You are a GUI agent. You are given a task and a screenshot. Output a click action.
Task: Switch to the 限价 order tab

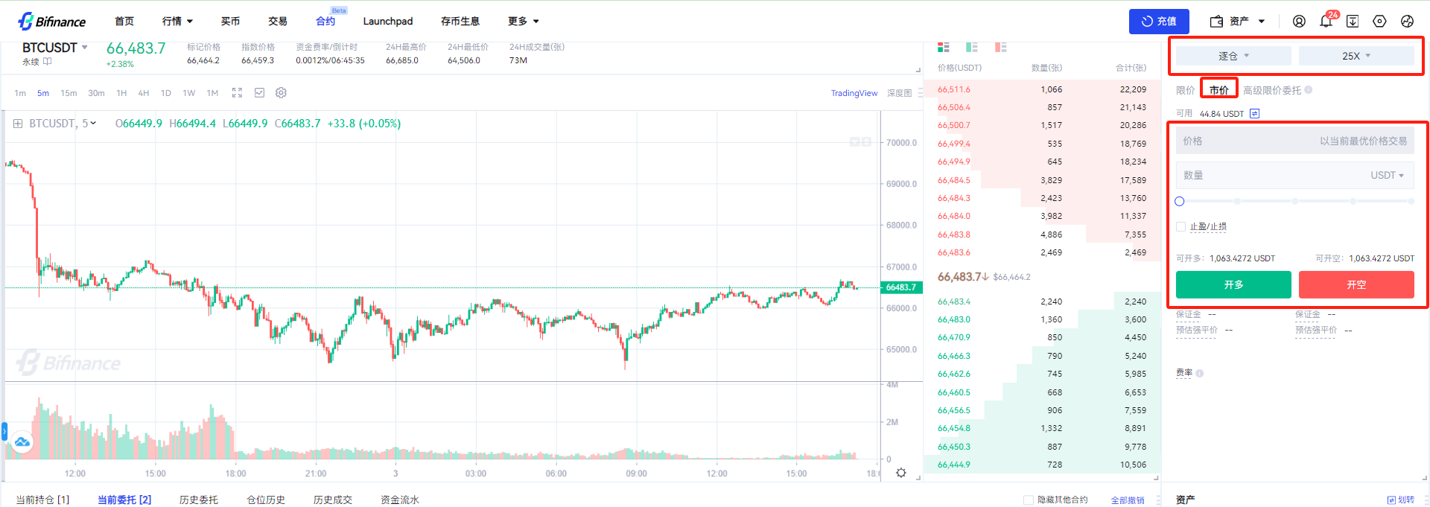(1185, 91)
